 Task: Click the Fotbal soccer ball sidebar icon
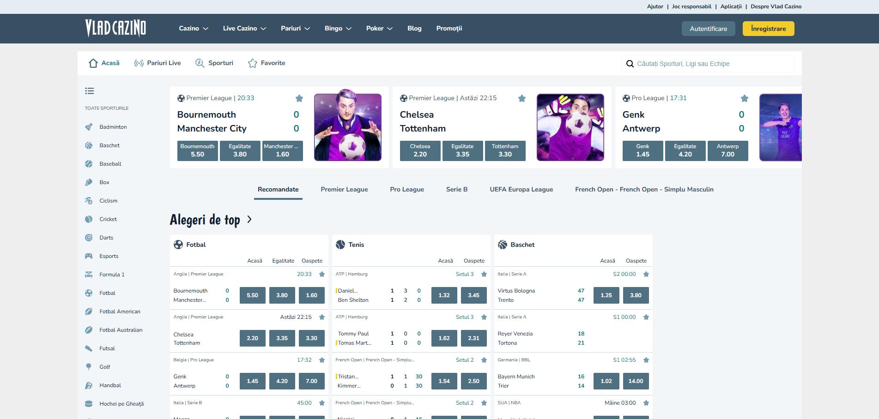pyautogui.click(x=89, y=293)
